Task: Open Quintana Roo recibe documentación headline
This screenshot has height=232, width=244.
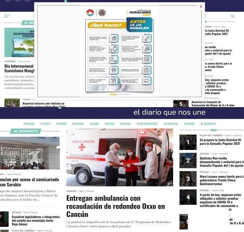Action: point(221,162)
